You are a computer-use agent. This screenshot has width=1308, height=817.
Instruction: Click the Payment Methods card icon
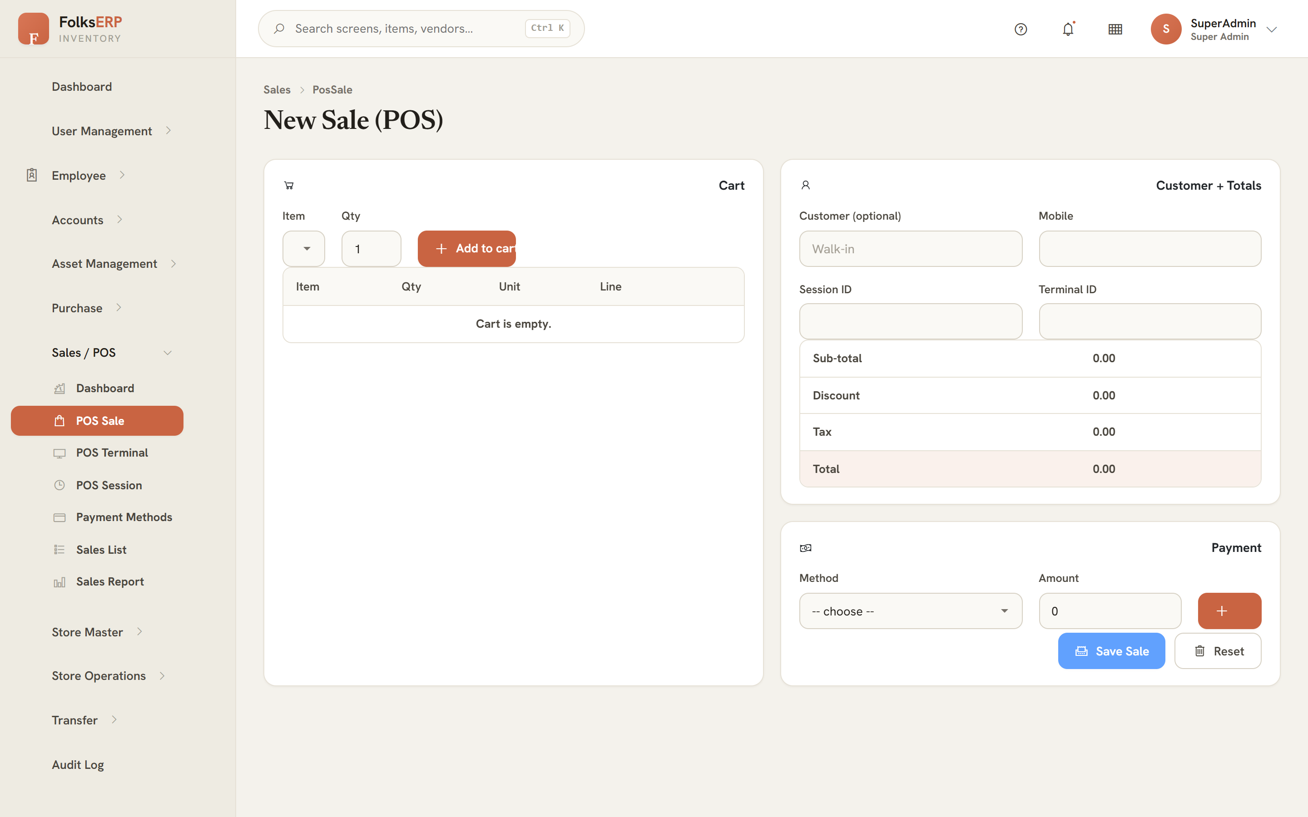pyautogui.click(x=59, y=517)
